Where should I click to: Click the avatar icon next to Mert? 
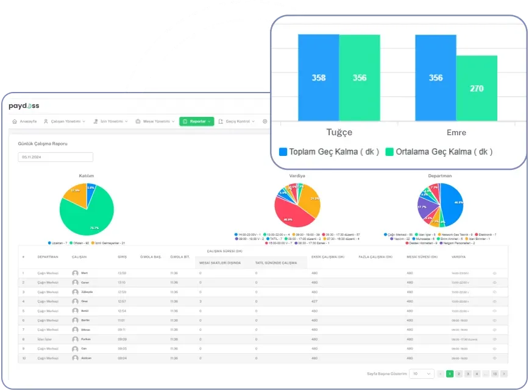point(75,273)
